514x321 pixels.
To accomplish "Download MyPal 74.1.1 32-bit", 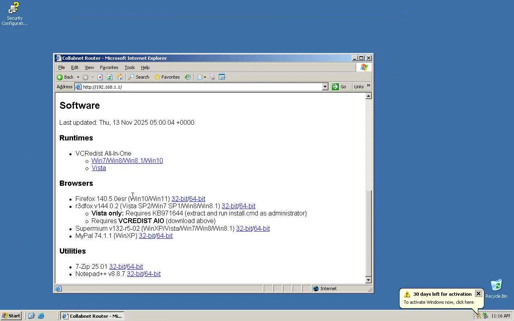I will (147, 236).
